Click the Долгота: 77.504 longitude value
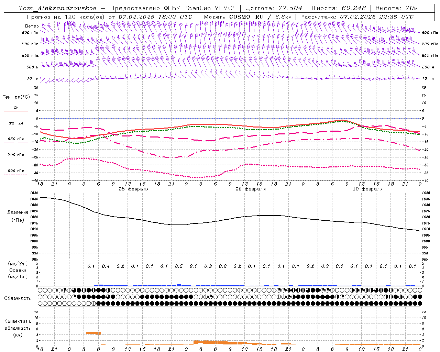Screen dimensions: 440x352 pos(274,8)
